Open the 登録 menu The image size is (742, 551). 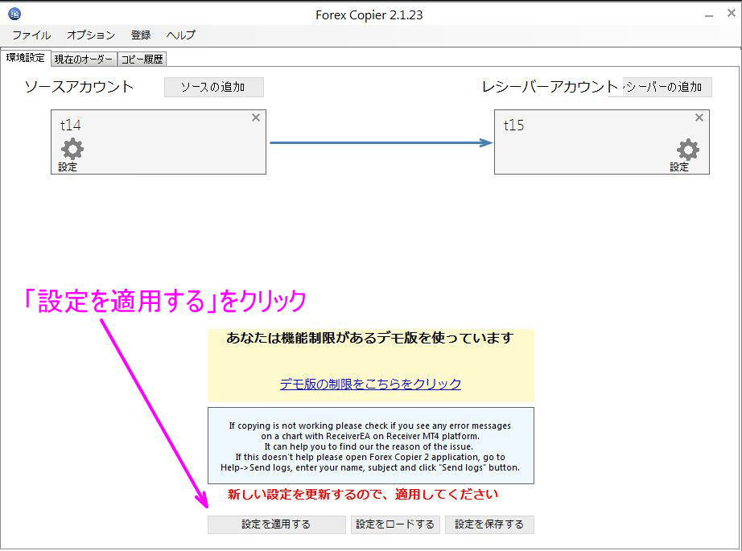(141, 35)
